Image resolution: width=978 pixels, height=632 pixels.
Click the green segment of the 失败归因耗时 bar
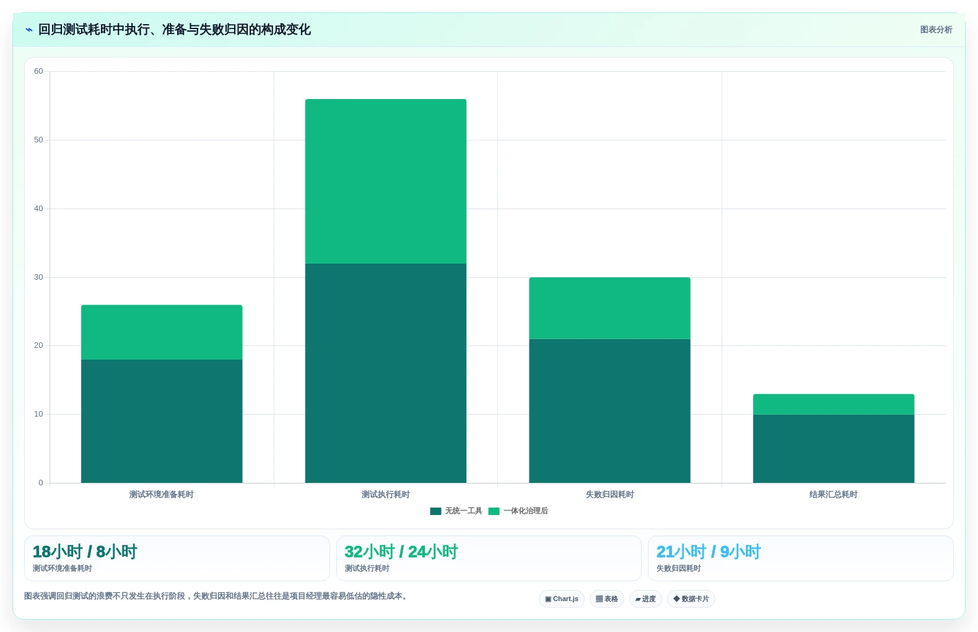(x=609, y=308)
